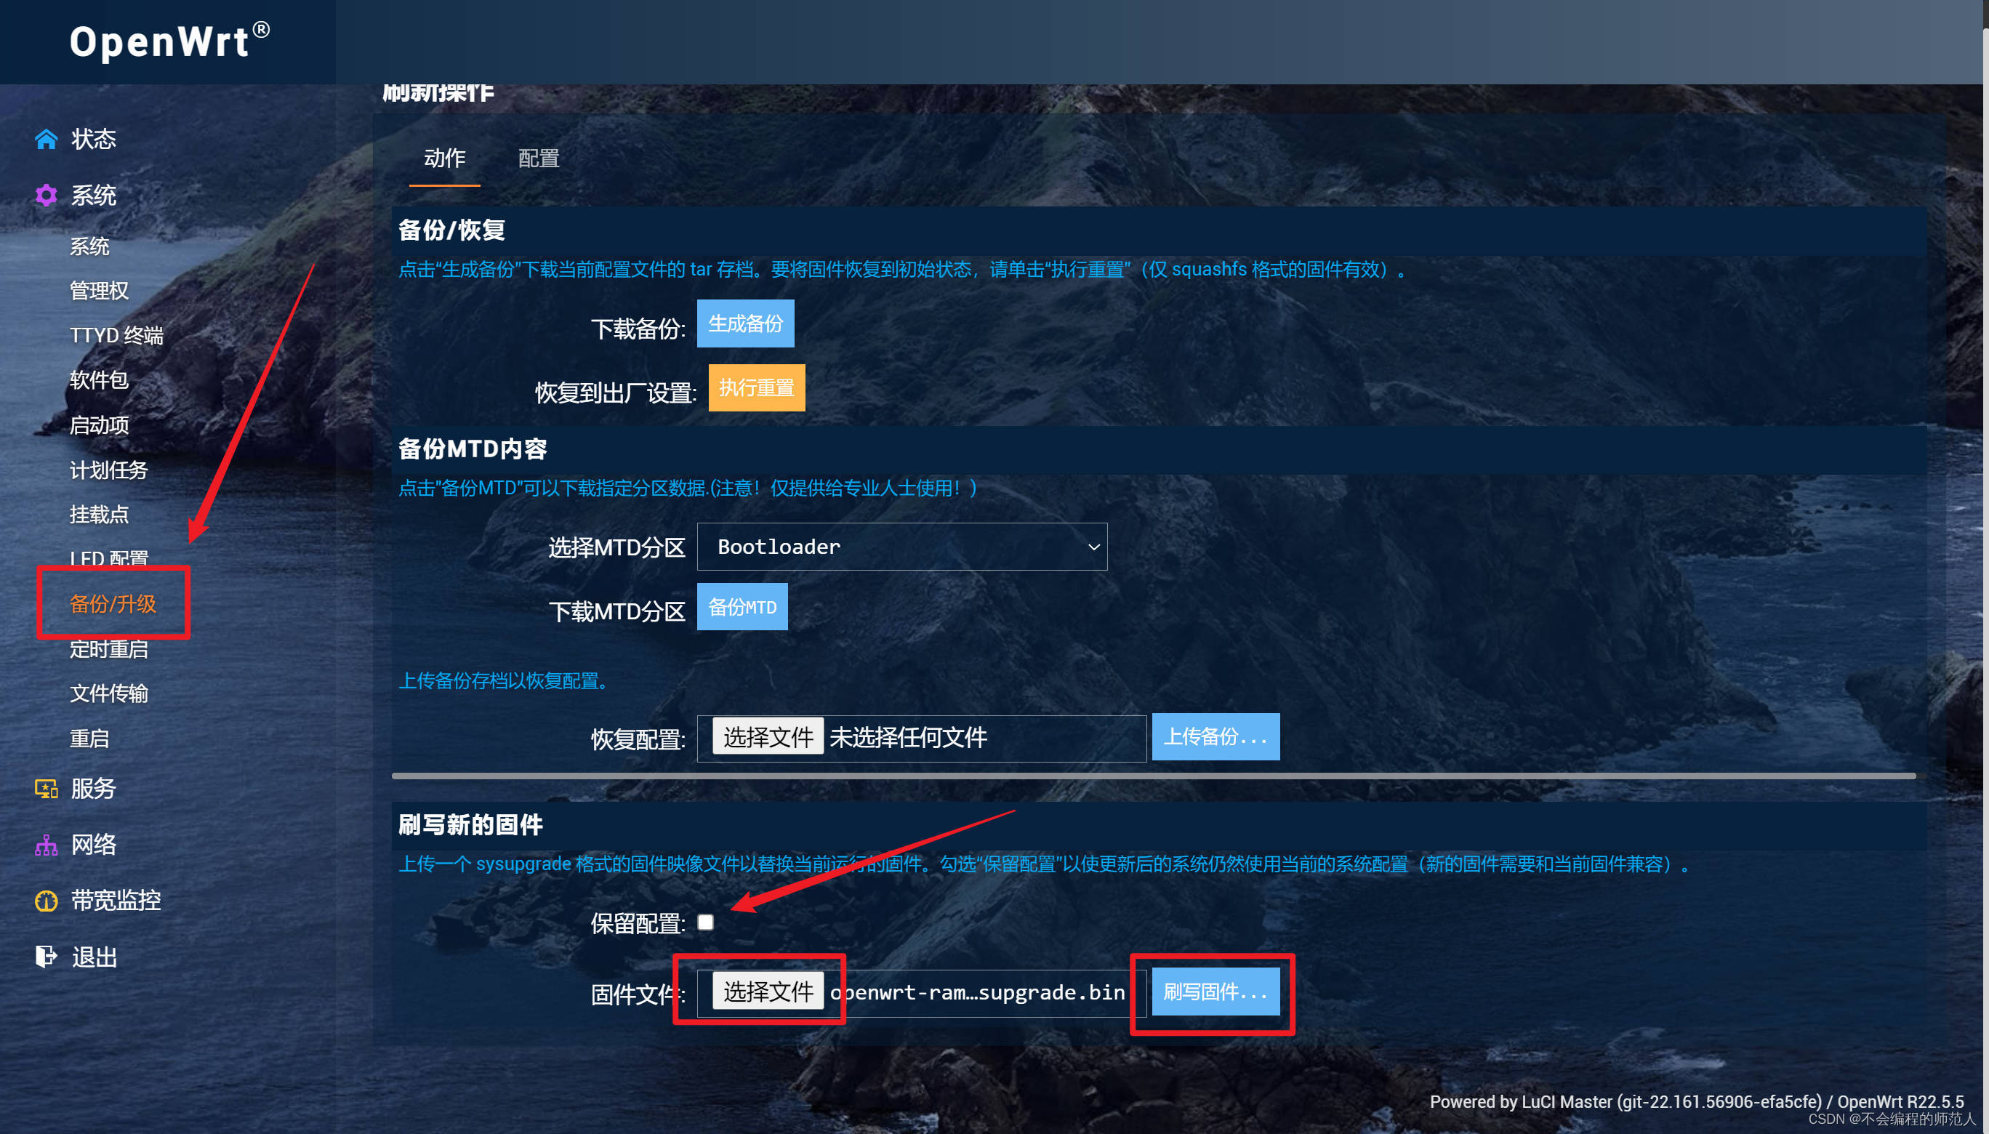This screenshot has height=1134, width=1989.
Task: Toggle the 保留配置 checkbox
Action: pyautogui.click(x=706, y=922)
